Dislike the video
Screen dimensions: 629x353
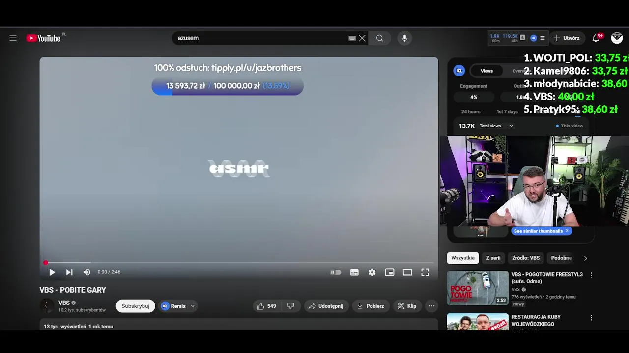290,306
